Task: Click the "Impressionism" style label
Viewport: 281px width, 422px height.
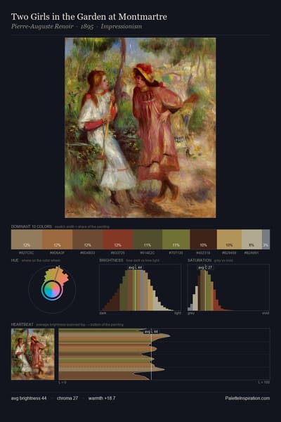Action: coord(122,27)
